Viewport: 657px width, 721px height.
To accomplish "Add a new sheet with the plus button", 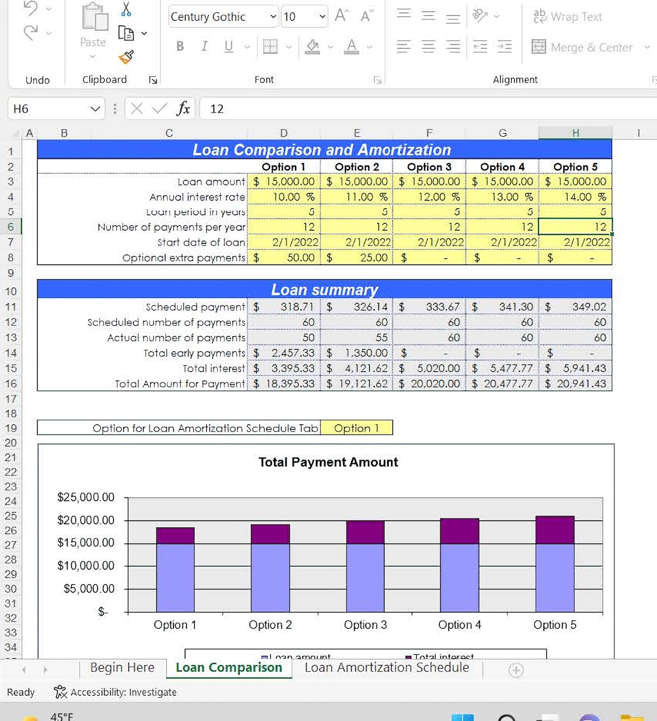I will [516, 670].
